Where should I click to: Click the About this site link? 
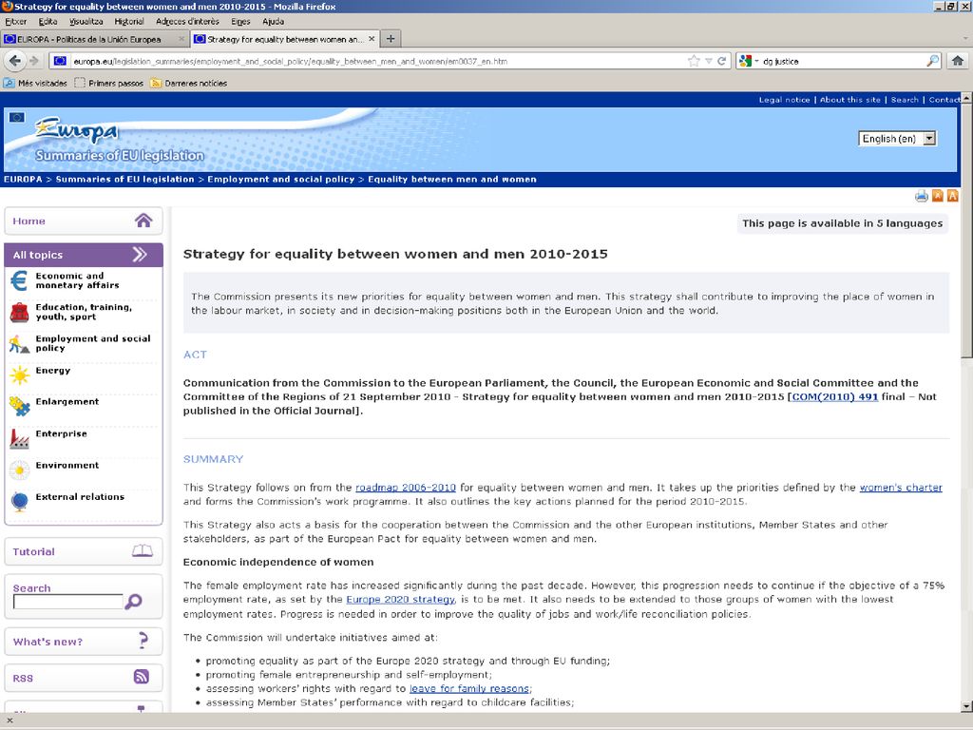tap(850, 99)
